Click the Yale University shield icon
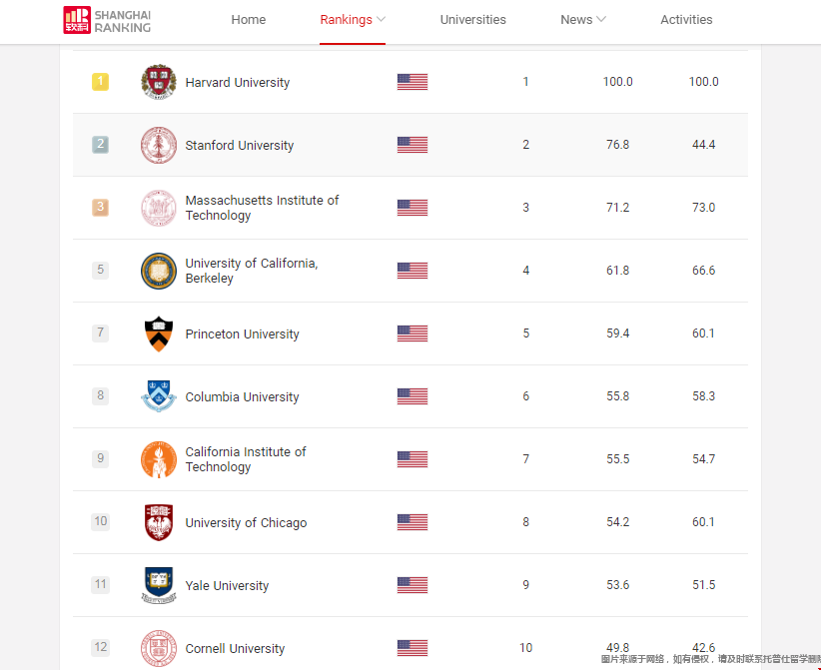 click(158, 585)
